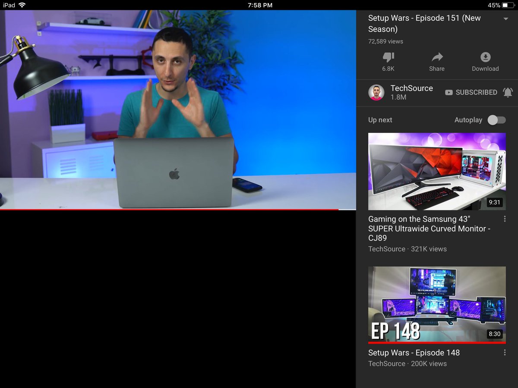The width and height of the screenshot is (518, 388).
Task: Tap TechSource · 321K views text
Action: click(x=407, y=249)
